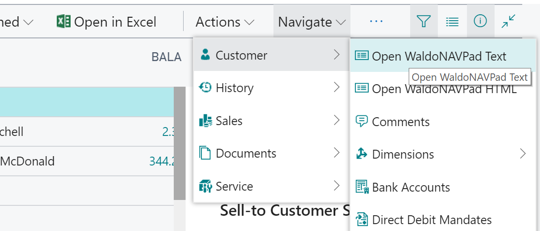The image size is (540, 231).
Task: Click the collapse page arrows icon
Action: pyautogui.click(x=508, y=21)
